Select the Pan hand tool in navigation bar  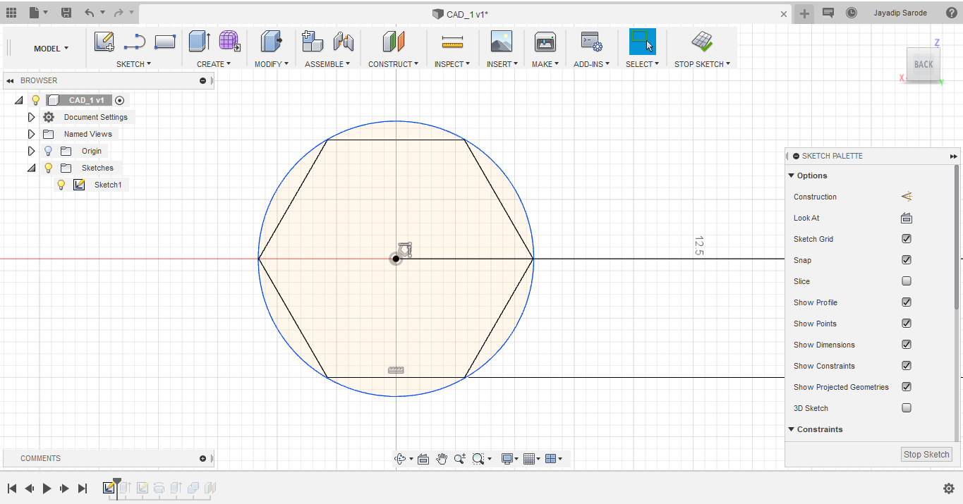point(442,459)
